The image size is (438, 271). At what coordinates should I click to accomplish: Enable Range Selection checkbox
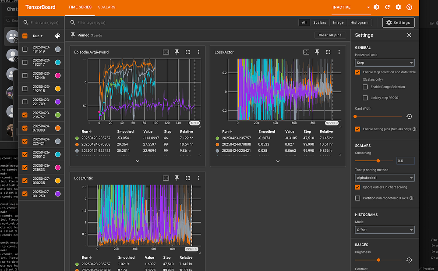point(366,87)
